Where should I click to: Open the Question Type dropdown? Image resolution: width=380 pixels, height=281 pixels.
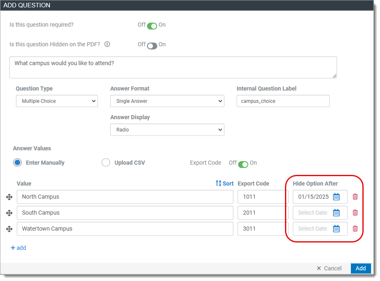(57, 101)
